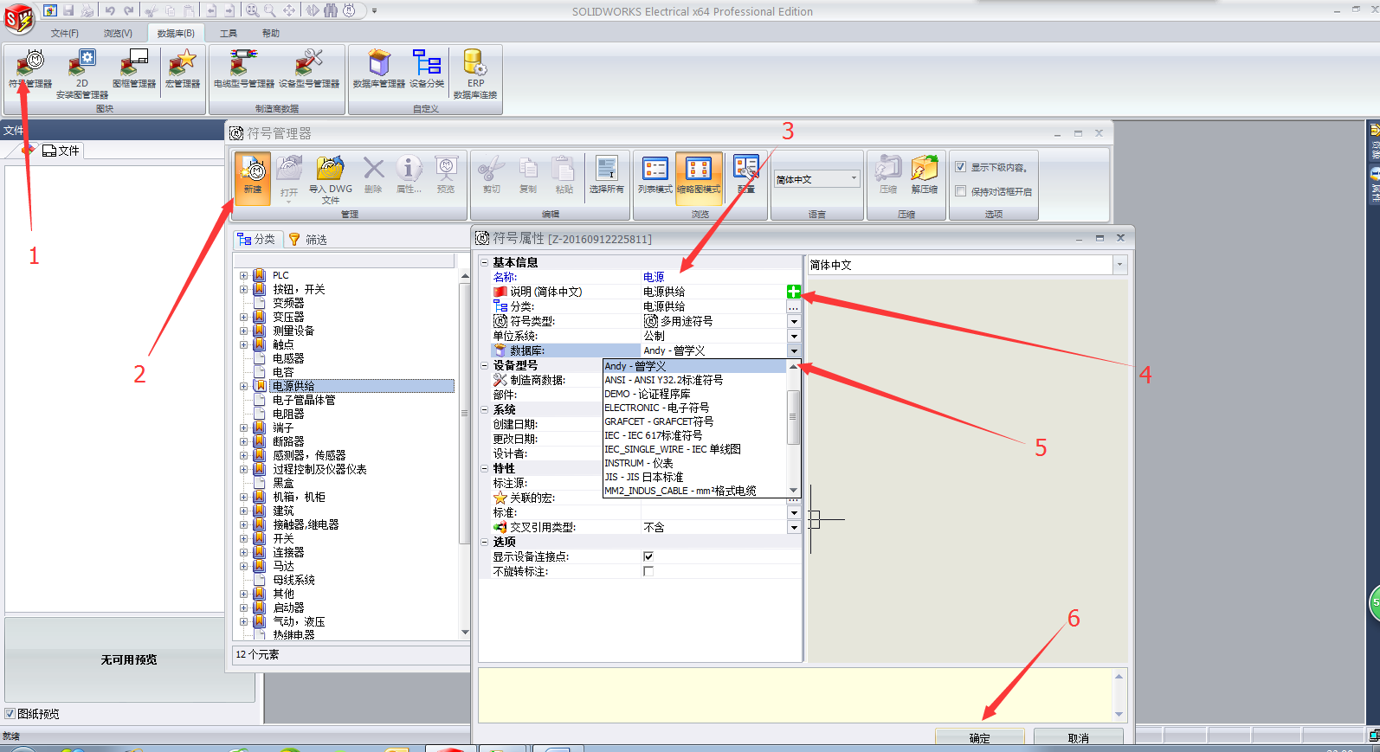Switch to the 分类 classification tab

(x=256, y=239)
